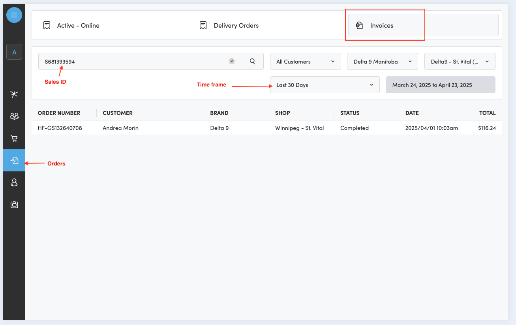
Task: Open the cannabis leaf sidebar icon
Action: [14, 94]
